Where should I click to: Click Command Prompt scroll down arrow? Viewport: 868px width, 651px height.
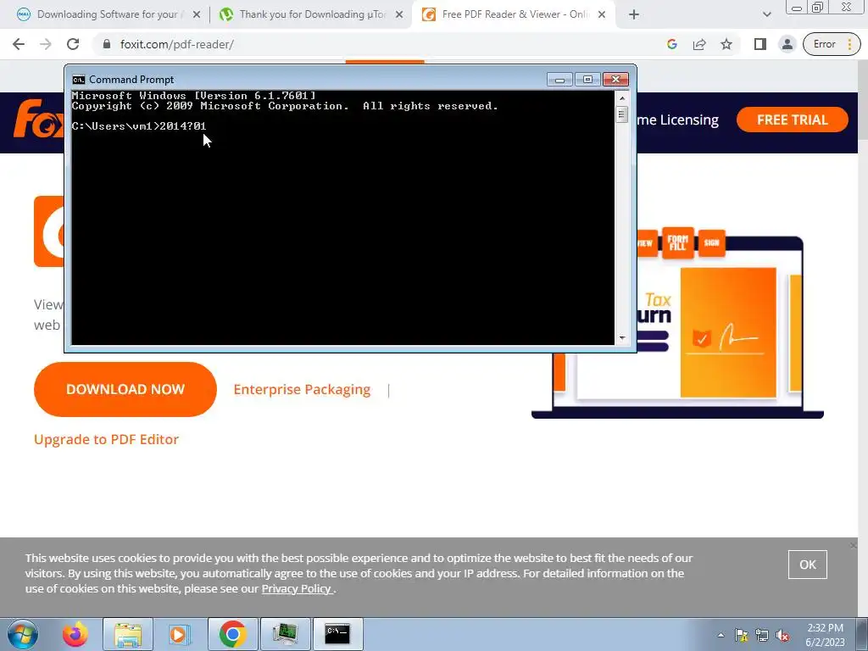(x=622, y=337)
